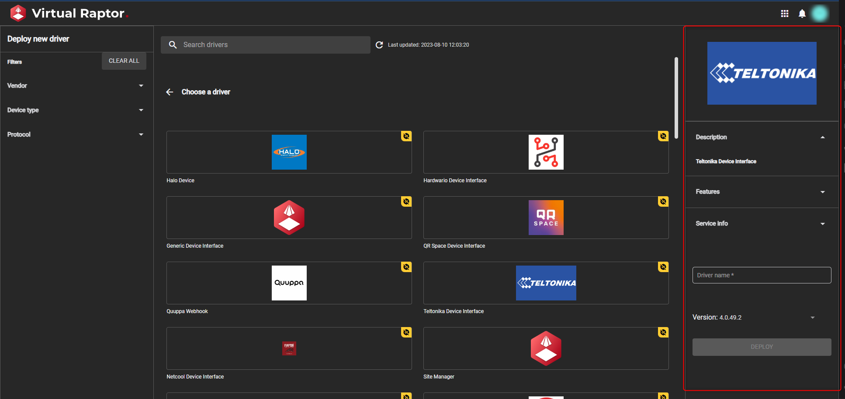Click the CLEAR ALL filters button
This screenshot has width=845, height=399.
(x=124, y=61)
